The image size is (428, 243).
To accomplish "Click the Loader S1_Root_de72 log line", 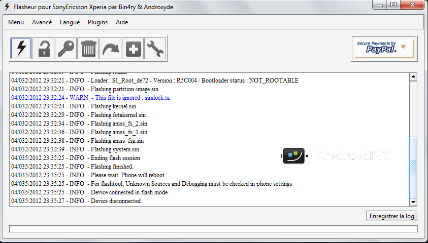I will (155, 80).
